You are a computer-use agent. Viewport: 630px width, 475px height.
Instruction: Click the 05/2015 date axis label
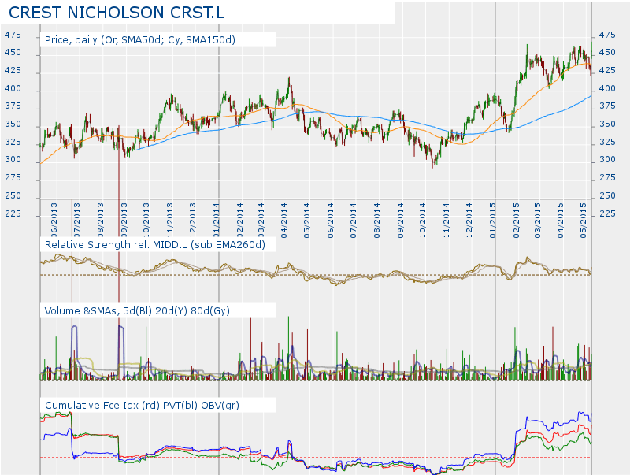click(584, 221)
